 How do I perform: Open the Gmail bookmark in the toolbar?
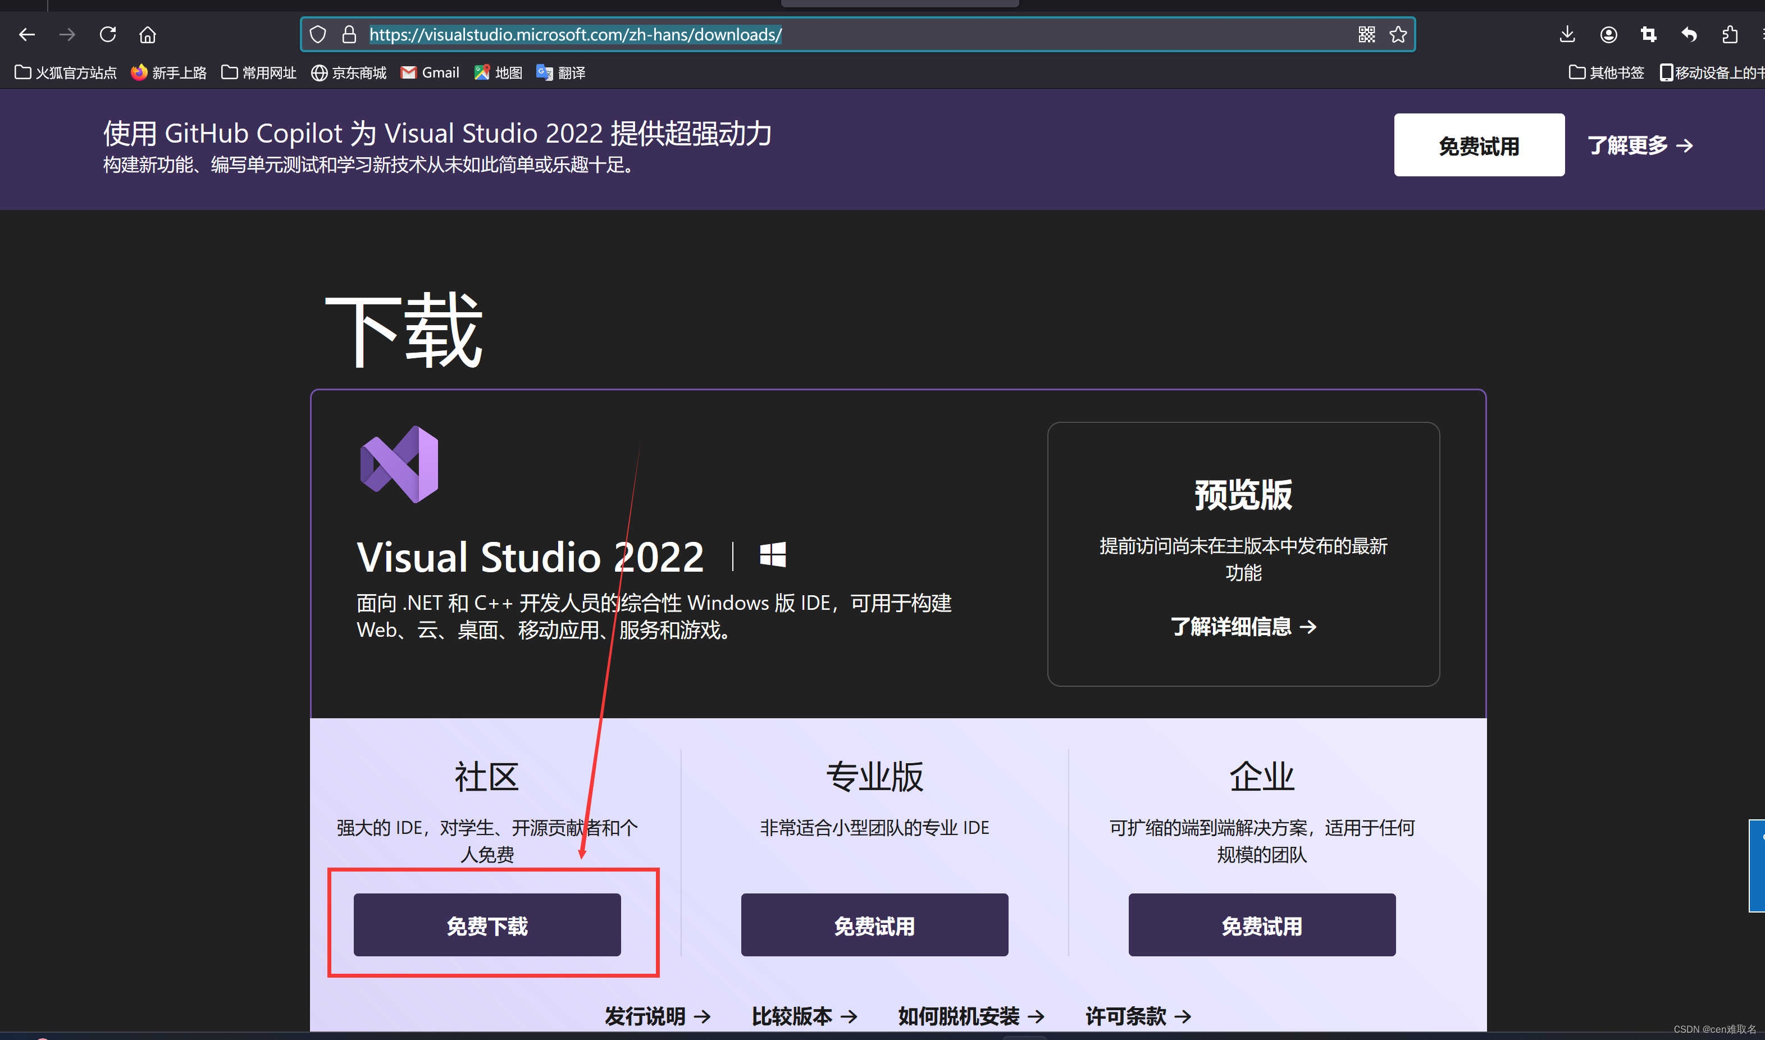point(429,72)
